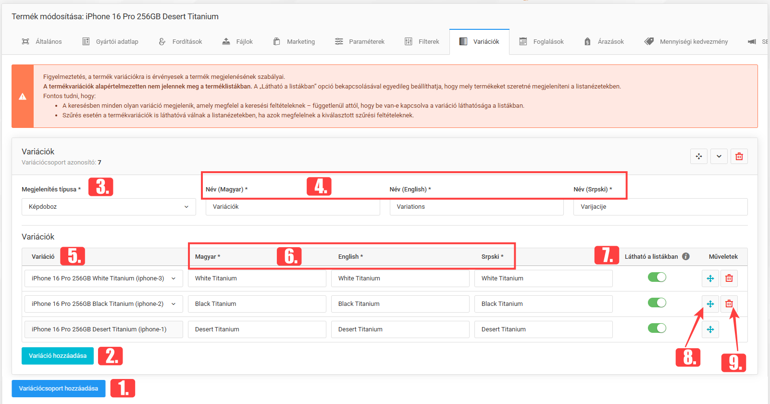Collapse the variation group with chevron button
The image size is (770, 404).
719,156
